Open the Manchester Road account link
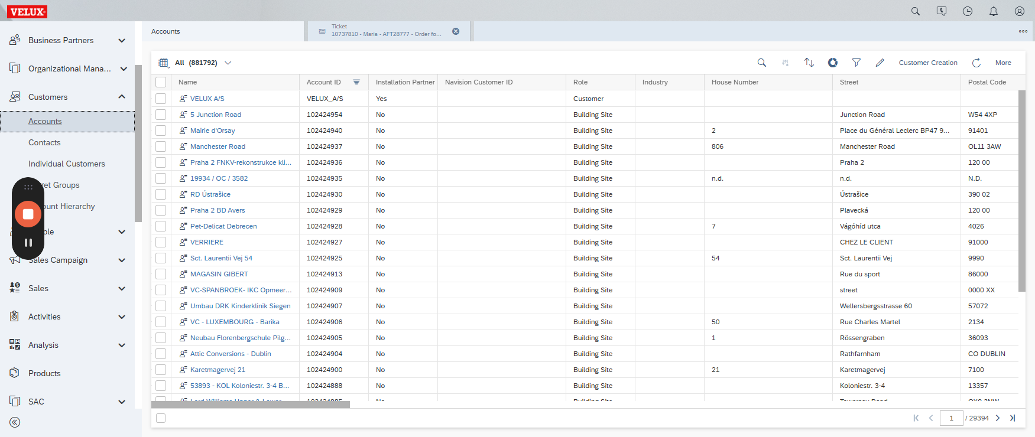This screenshot has width=1035, height=437. click(218, 146)
